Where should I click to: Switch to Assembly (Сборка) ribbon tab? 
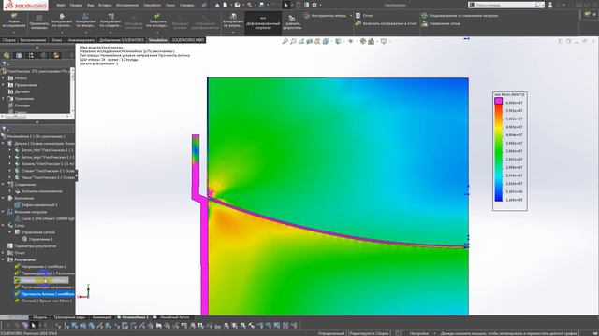[x=8, y=40]
